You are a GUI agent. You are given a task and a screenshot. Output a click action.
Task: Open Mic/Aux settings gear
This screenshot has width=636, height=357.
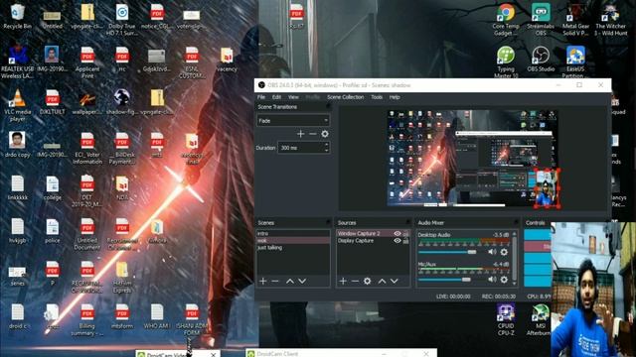click(x=504, y=280)
